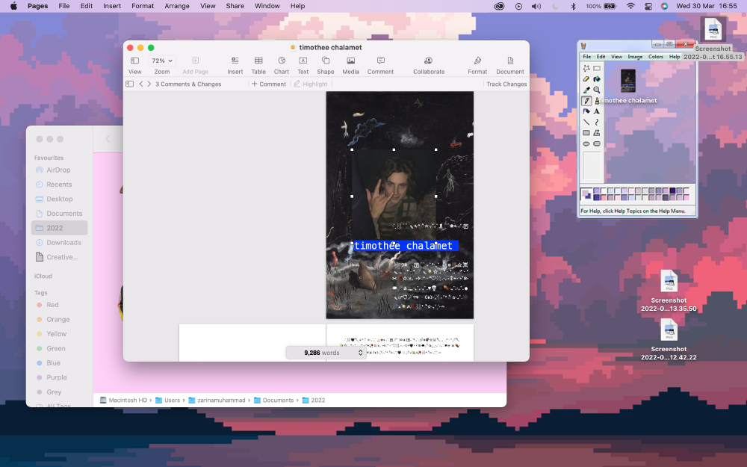Viewport: 747px width, 467px height.
Task: Open the Zoom 72% dropdown in Pages
Action: (162, 61)
